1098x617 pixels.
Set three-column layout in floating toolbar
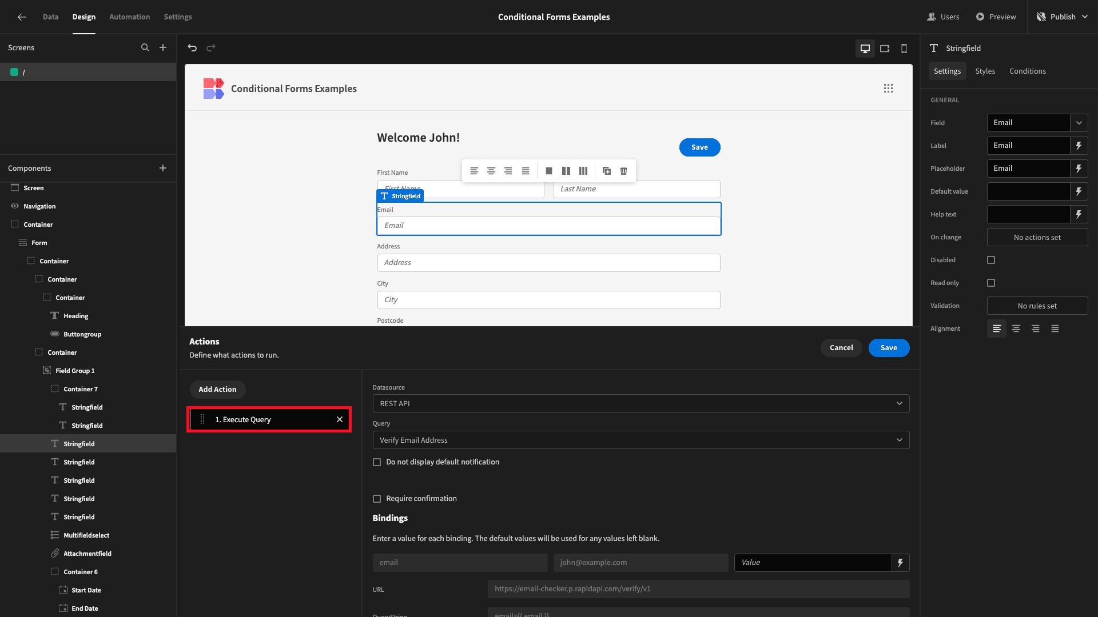(583, 171)
